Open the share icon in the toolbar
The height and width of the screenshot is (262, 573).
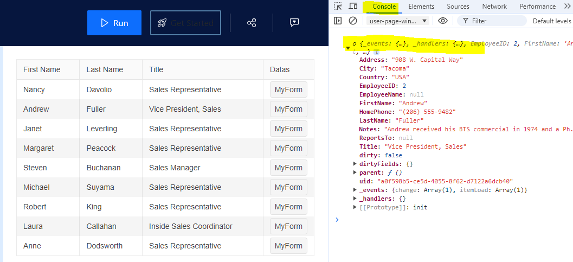(252, 23)
